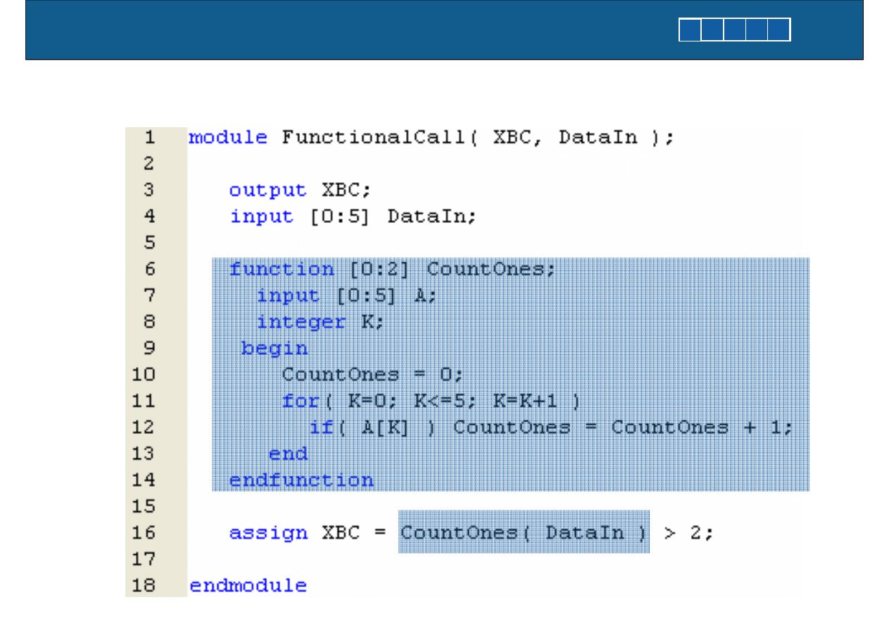Select the fourth square box in header
This screenshot has width=889, height=628.
[757, 30]
